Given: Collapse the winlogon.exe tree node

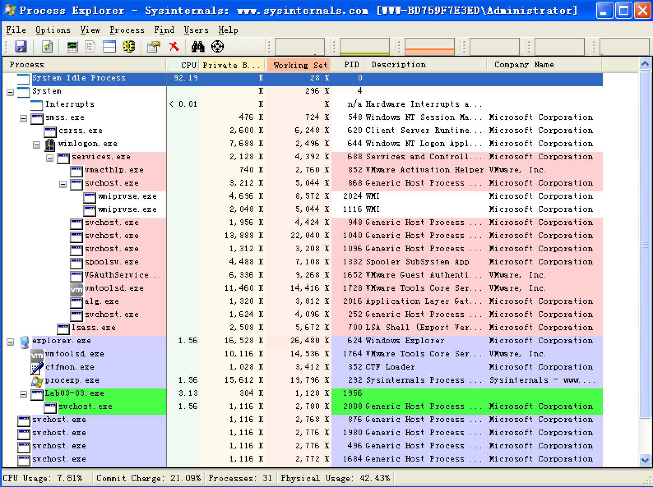Looking at the screenshot, I should point(37,145).
